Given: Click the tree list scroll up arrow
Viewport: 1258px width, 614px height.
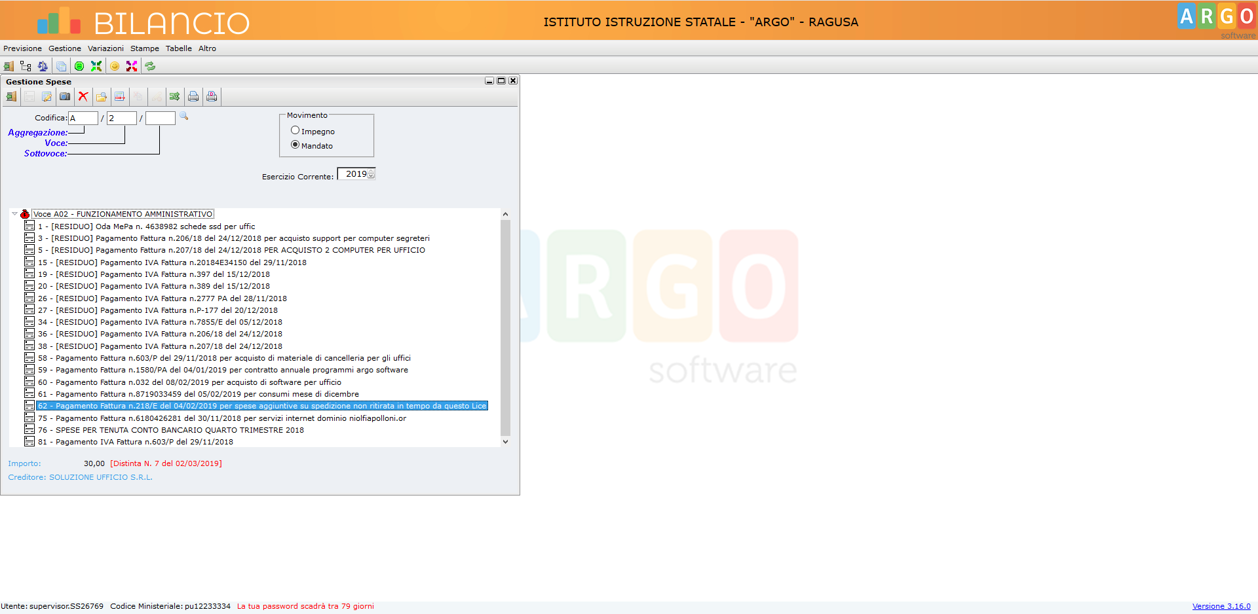Looking at the screenshot, I should click(x=505, y=214).
